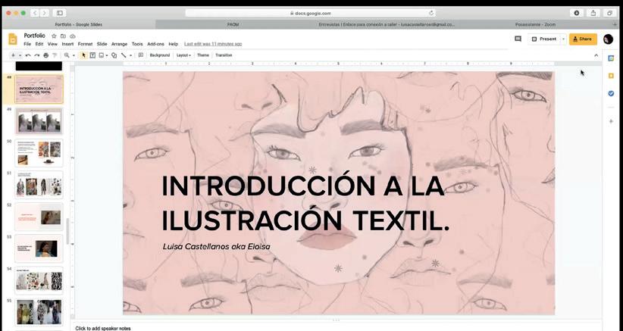Open the Transition panel
Image resolution: width=623 pixels, height=331 pixels.
point(224,55)
